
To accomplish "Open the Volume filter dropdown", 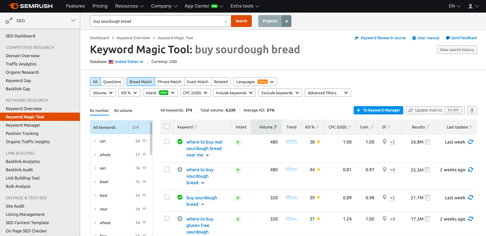I will click(103, 93).
